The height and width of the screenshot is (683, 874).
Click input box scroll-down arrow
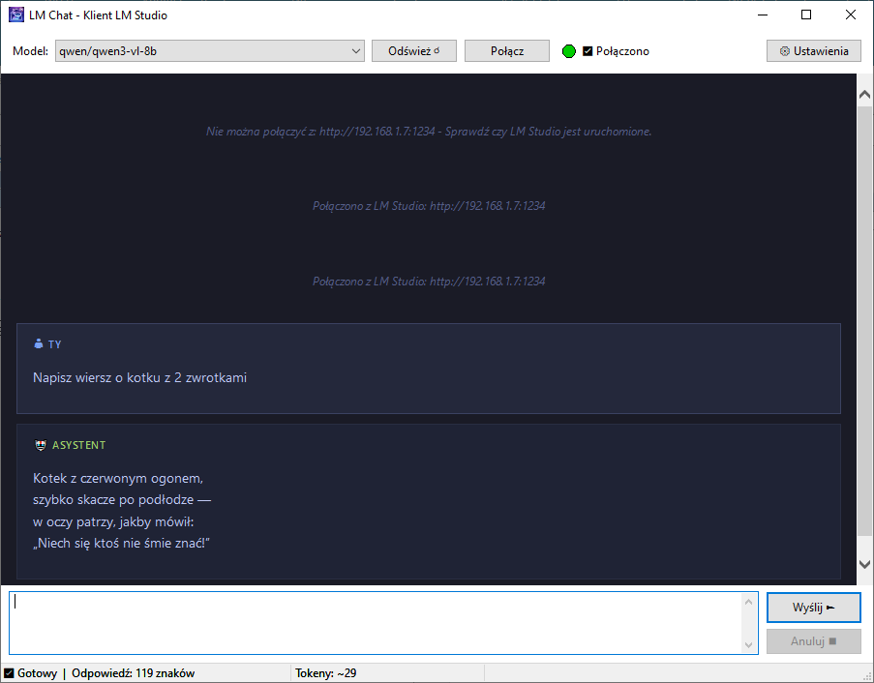[748, 644]
